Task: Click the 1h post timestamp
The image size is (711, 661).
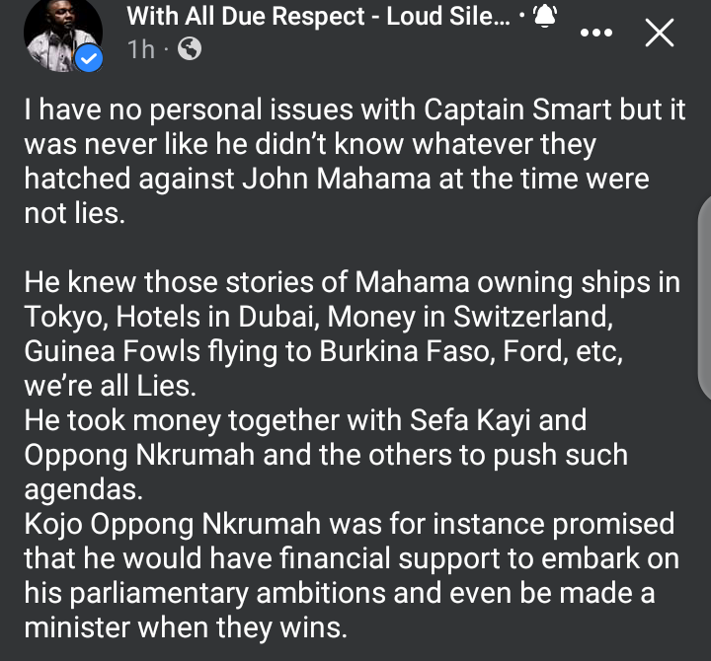Action: coord(141,49)
